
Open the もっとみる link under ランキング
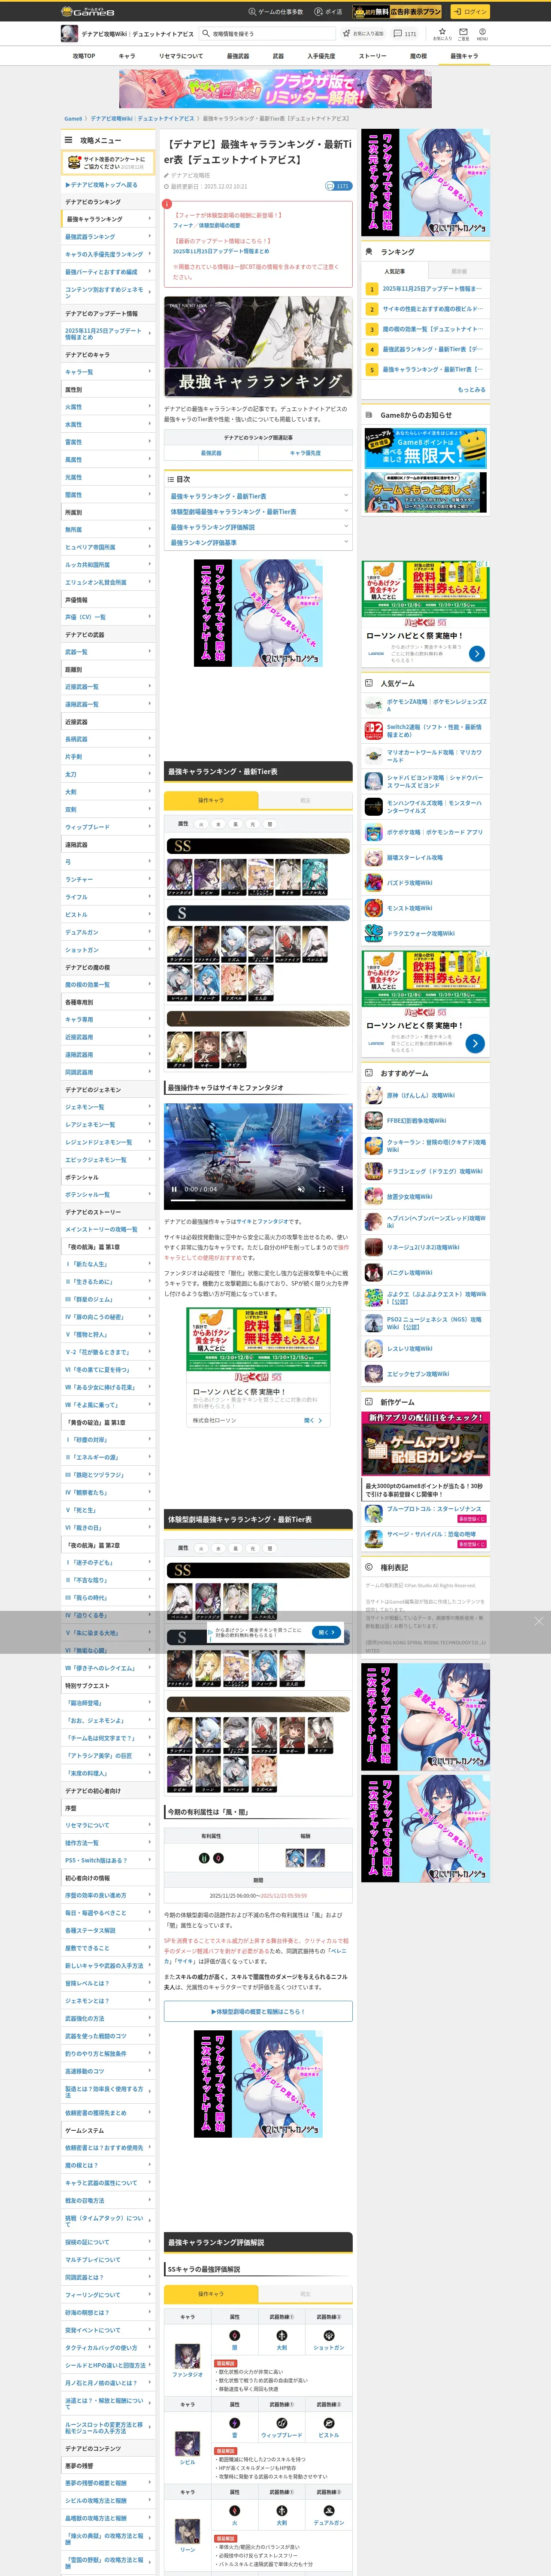coord(471,390)
